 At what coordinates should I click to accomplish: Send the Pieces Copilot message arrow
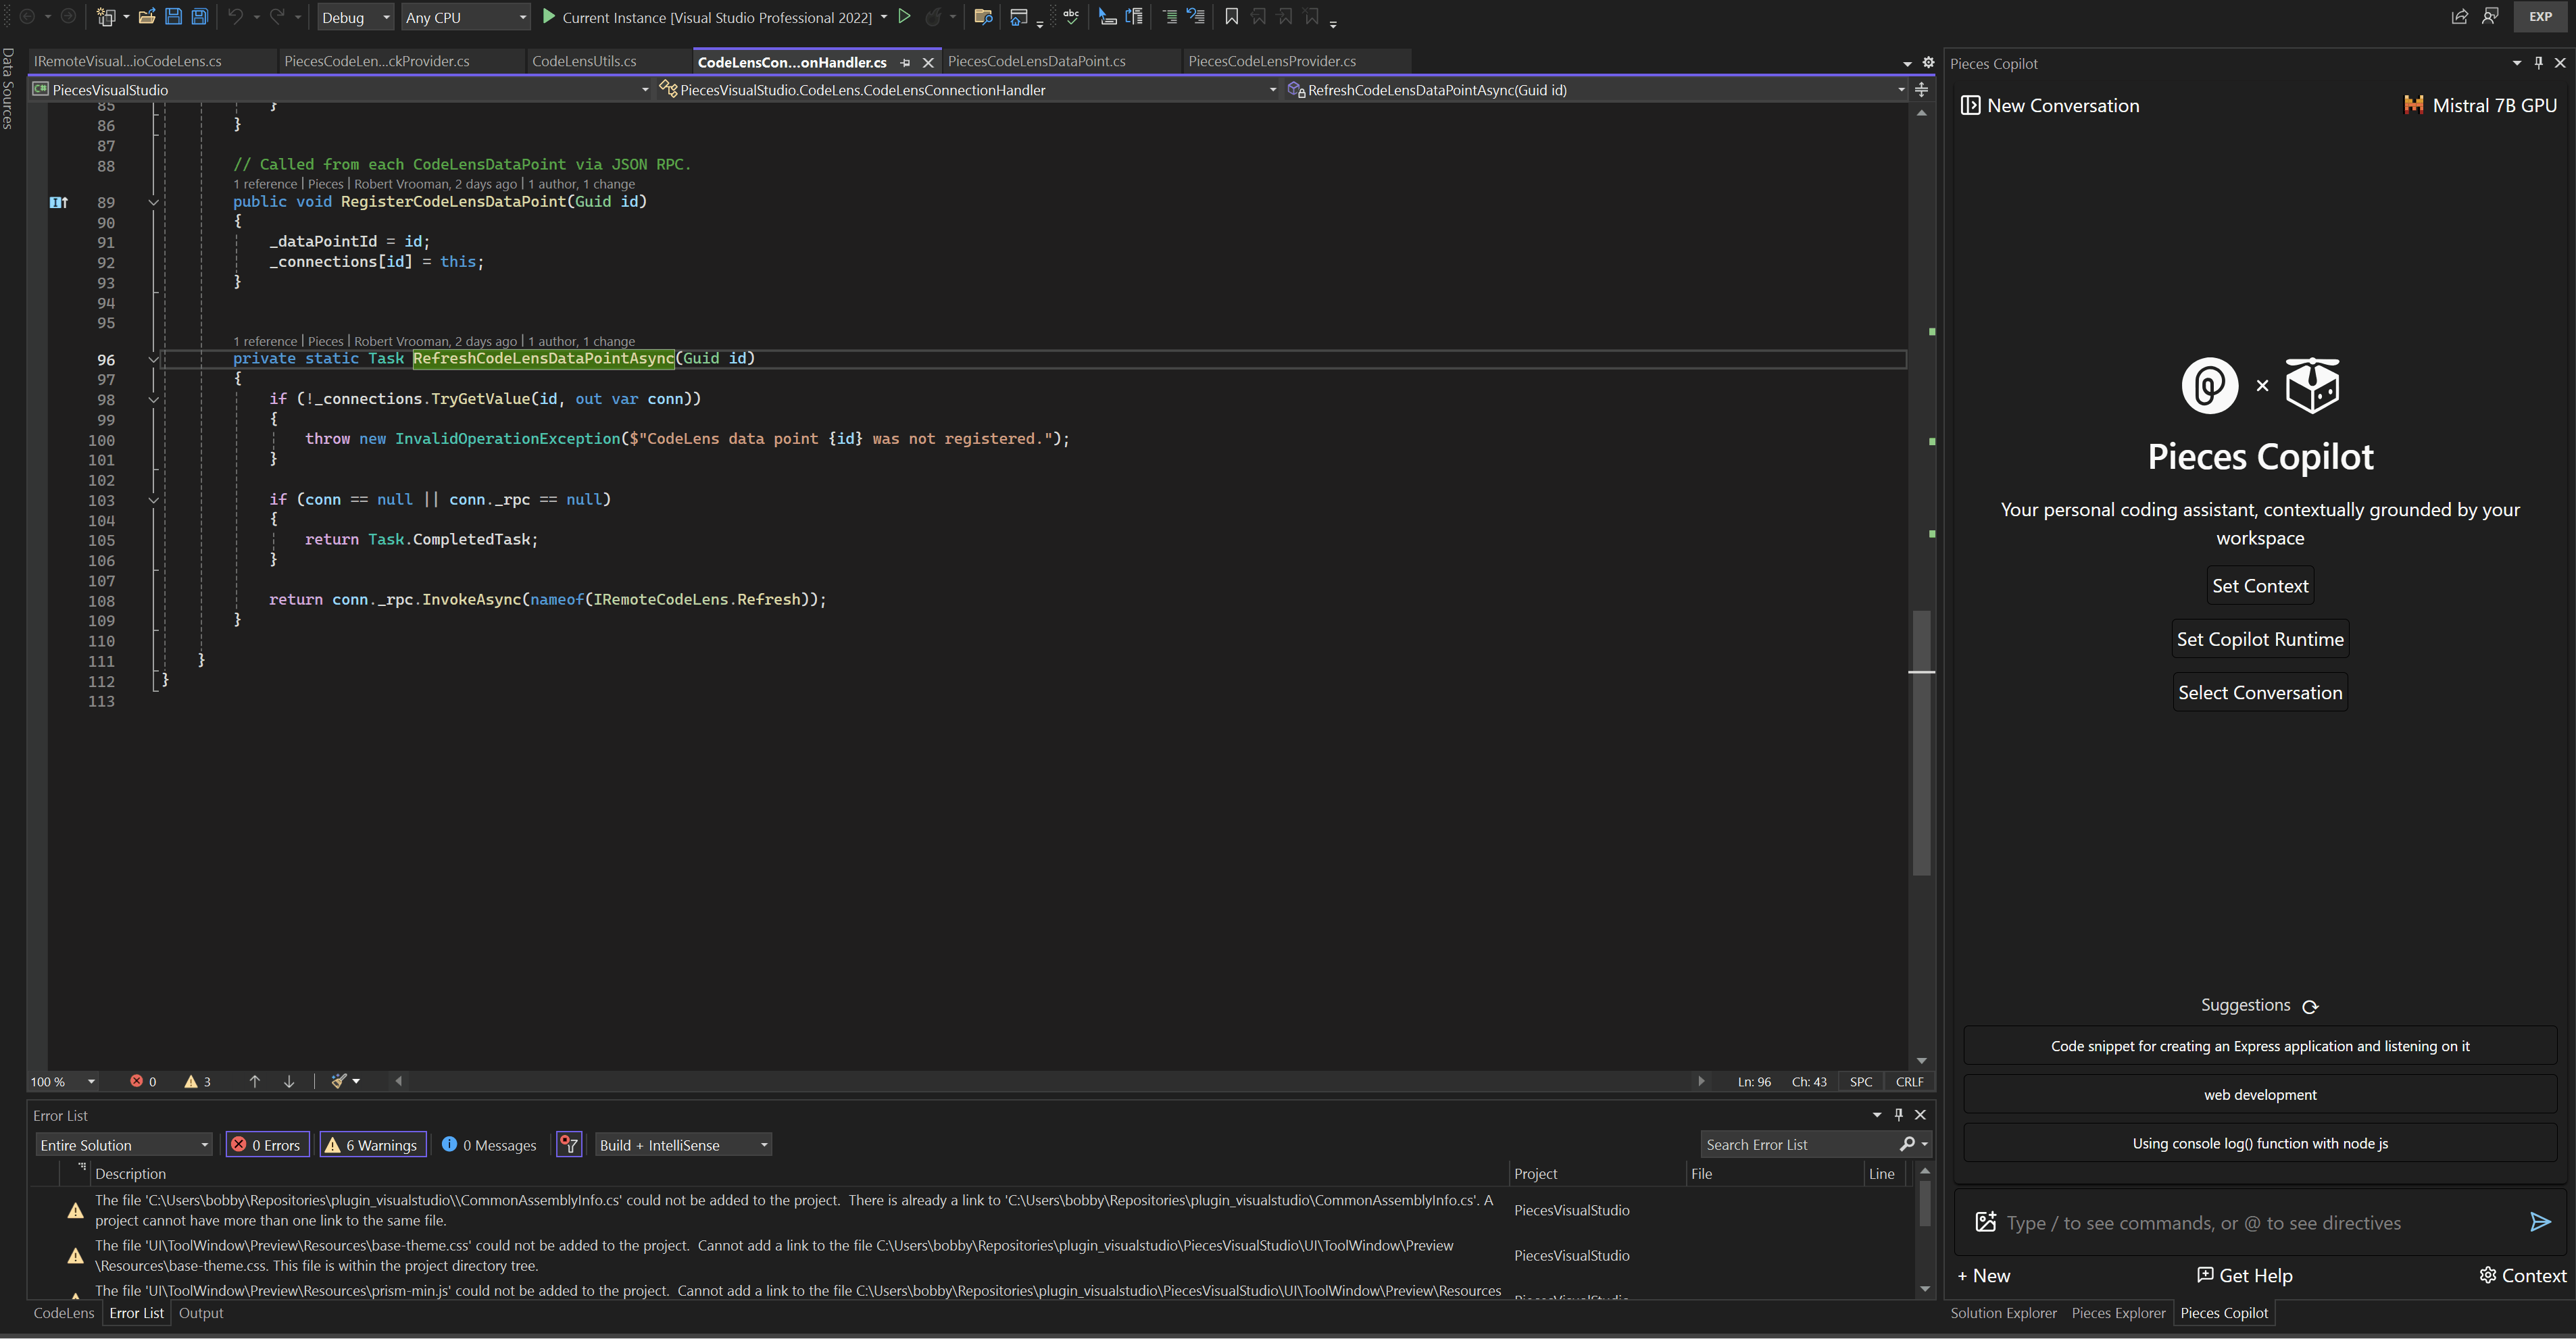2540,1222
